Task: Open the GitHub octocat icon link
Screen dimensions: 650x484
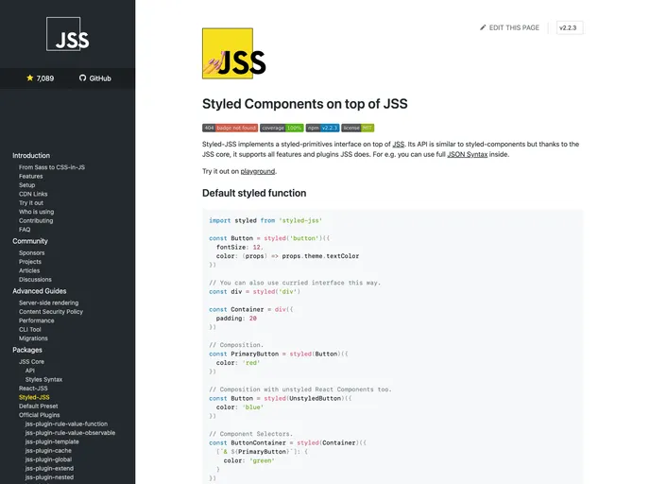Action: (x=82, y=78)
